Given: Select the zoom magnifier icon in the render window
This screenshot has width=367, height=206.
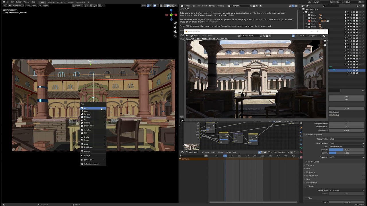Looking at the screenshot, I should click(x=324, y=41).
